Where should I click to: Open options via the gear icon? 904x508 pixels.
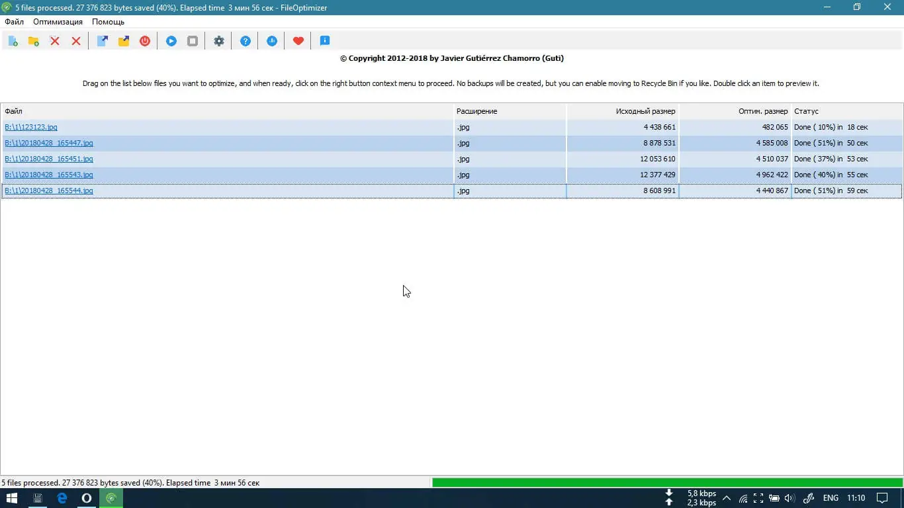click(219, 41)
